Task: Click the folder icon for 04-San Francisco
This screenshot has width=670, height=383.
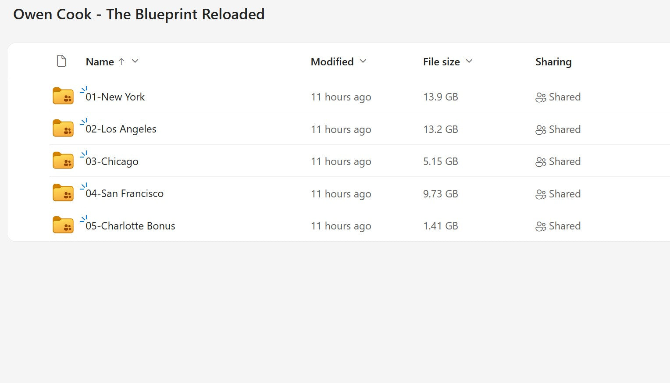Action: click(63, 193)
